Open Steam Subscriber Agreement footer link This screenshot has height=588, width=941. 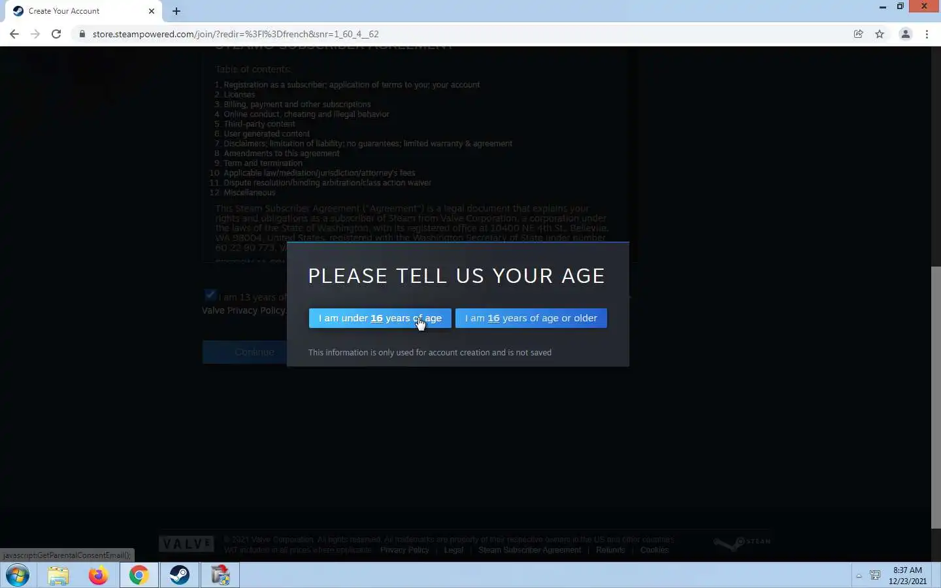pos(529,550)
